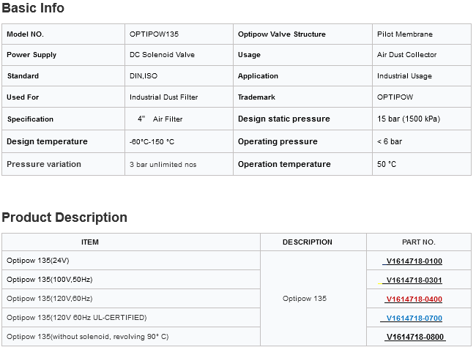Select the 120V 60Hz UL-CERTIFIED item cell
476x350 pixels.
click(77, 318)
